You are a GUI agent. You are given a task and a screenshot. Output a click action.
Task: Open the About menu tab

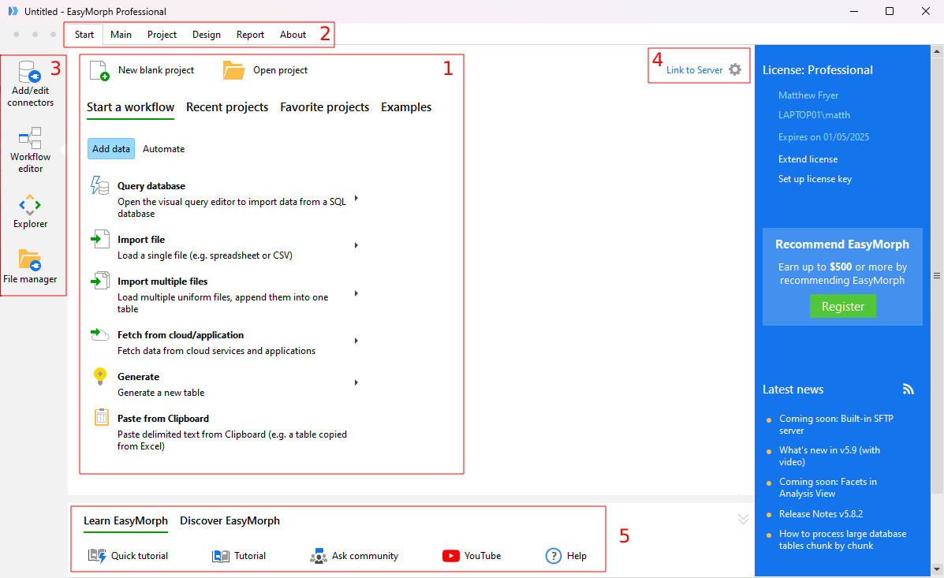coord(293,35)
